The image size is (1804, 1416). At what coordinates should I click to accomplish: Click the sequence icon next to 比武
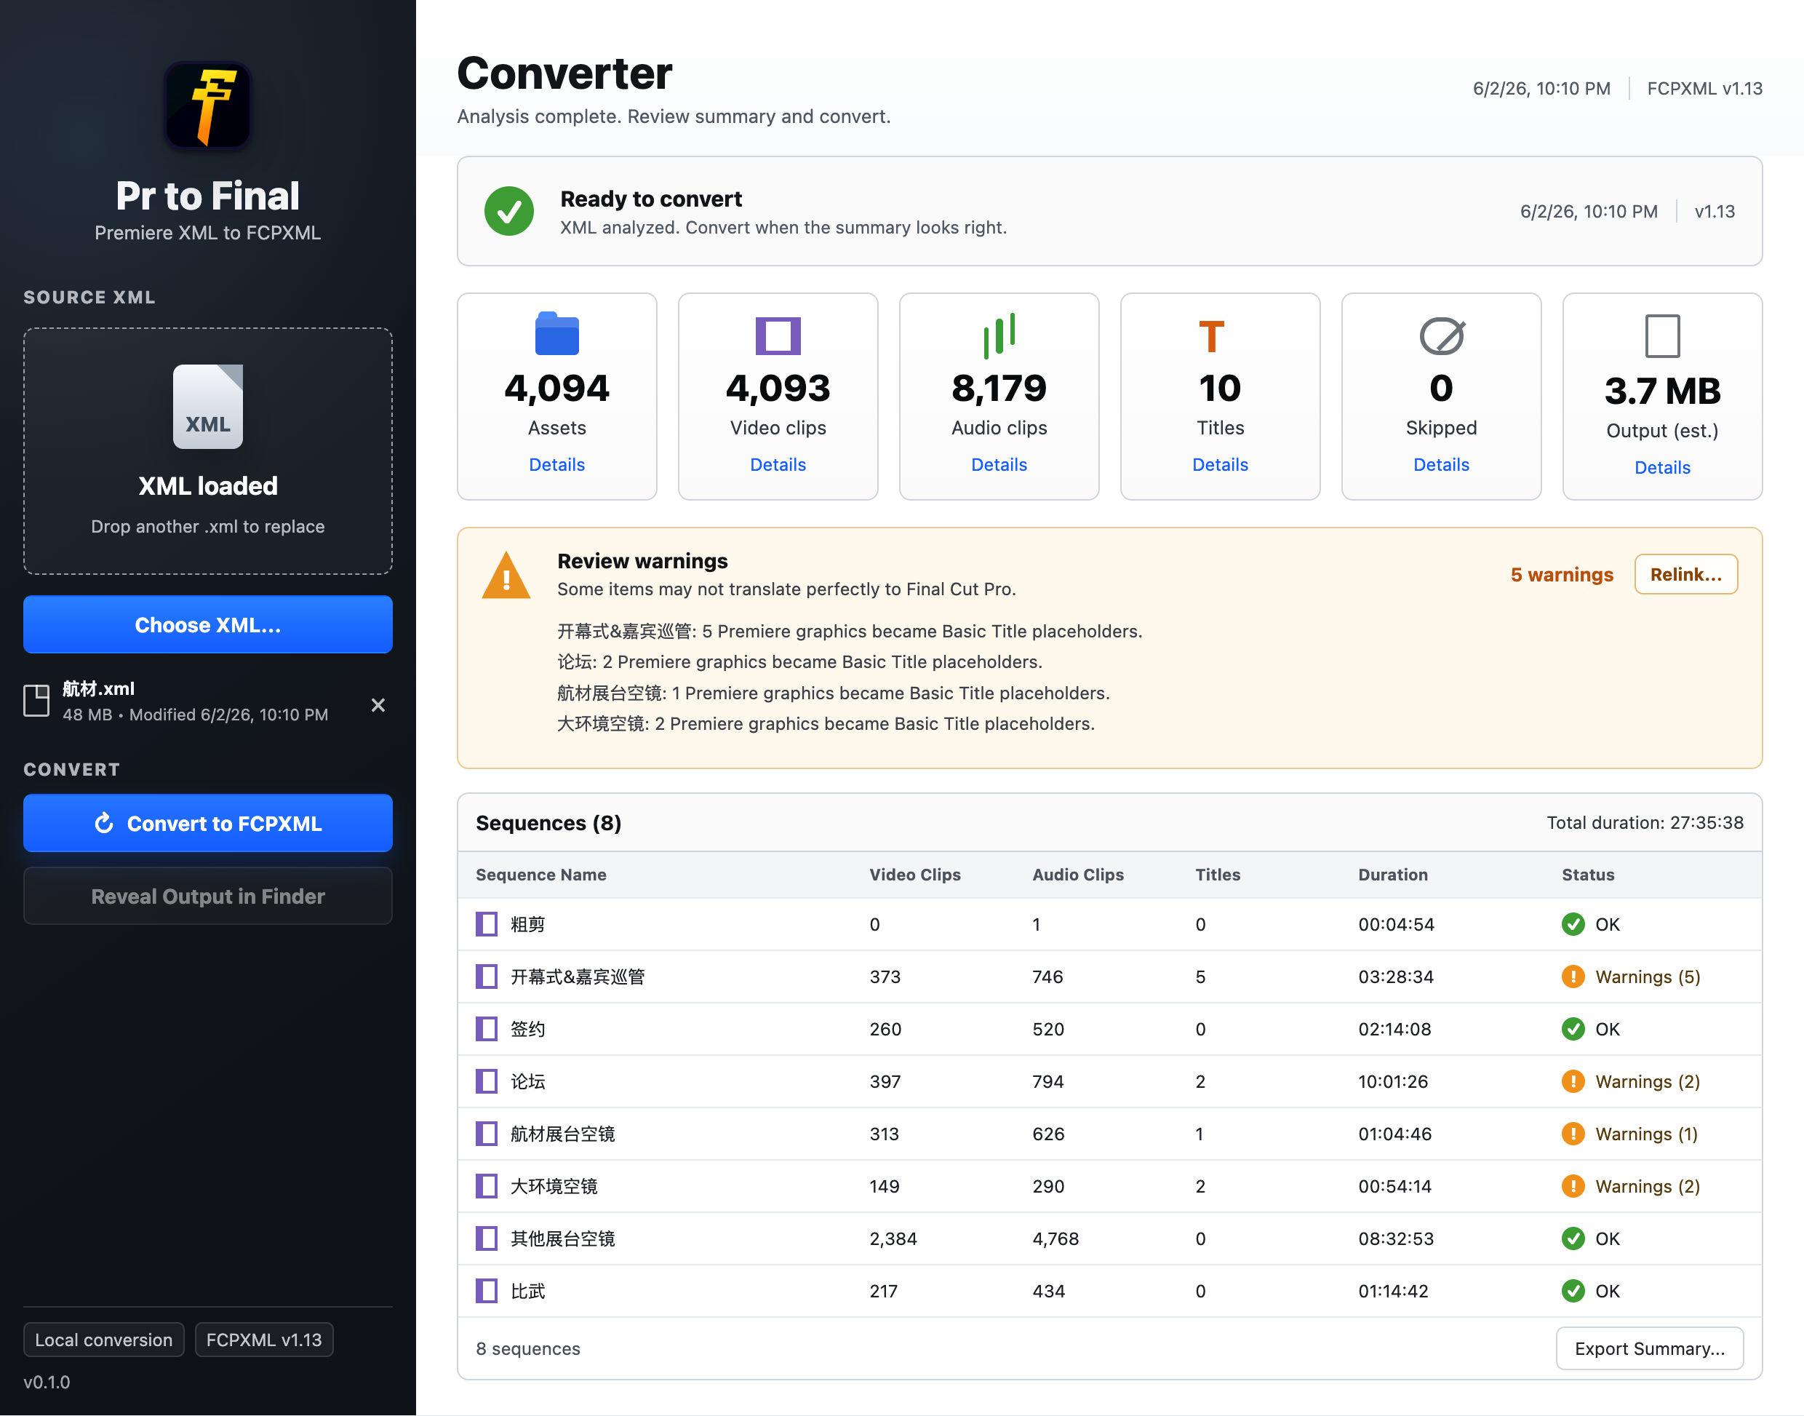487,1290
